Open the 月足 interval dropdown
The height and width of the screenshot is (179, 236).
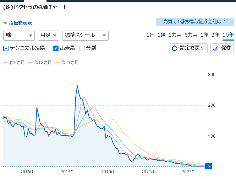tap(48, 36)
